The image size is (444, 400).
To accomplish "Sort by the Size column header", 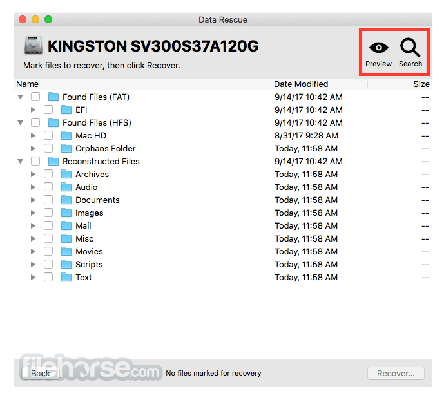I will [400, 84].
